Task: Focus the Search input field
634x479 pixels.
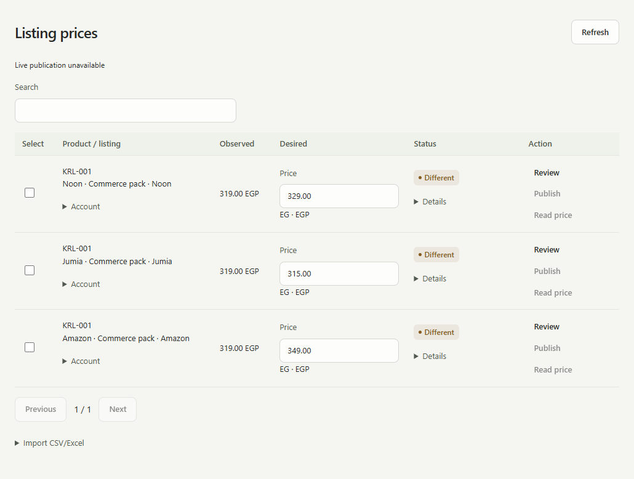Action: [126, 110]
